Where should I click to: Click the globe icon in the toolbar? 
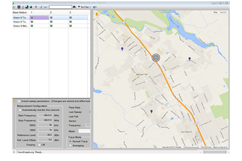tap(31, 7)
